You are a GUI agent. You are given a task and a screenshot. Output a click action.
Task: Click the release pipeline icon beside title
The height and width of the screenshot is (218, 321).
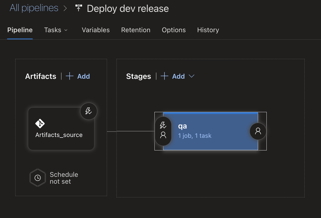[x=79, y=8]
